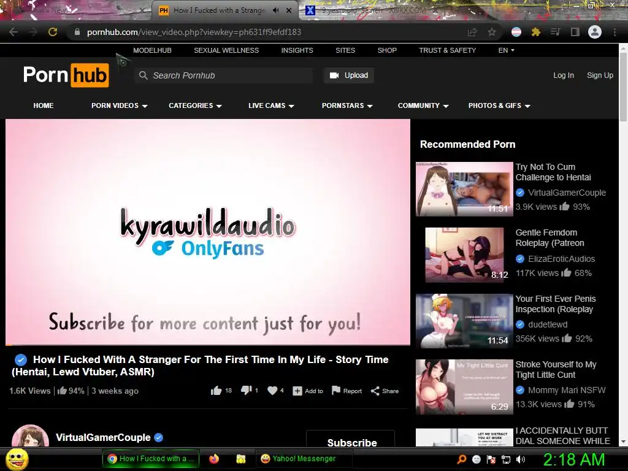Image resolution: width=628 pixels, height=471 pixels.
Task: Bookmark this page with the star icon
Action: [492, 32]
